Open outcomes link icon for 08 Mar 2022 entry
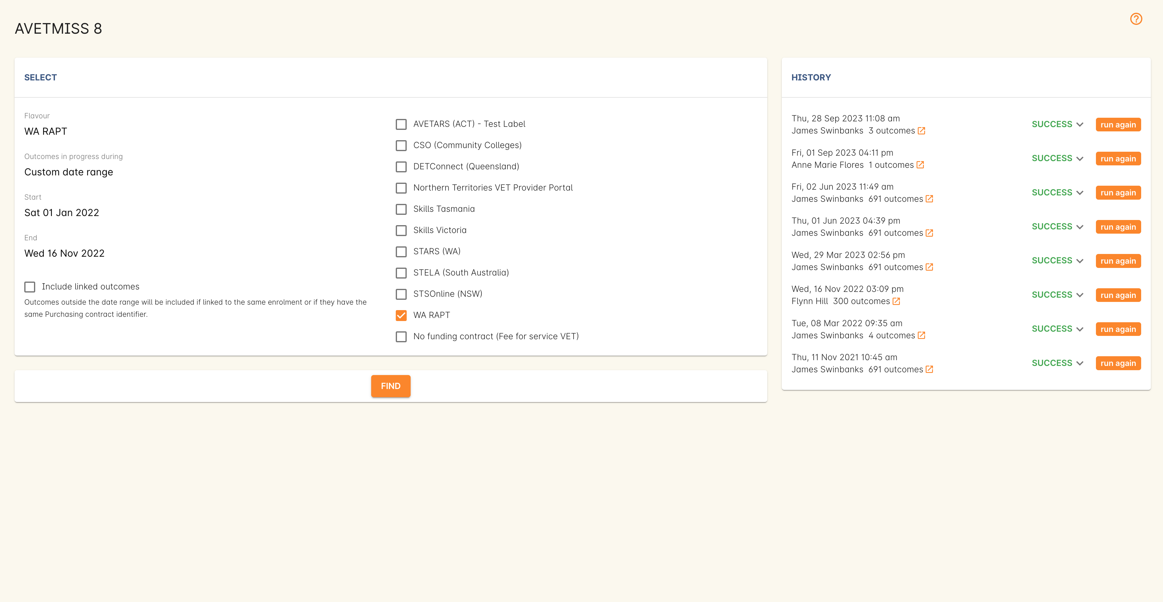Image resolution: width=1163 pixels, height=602 pixels. click(921, 335)
